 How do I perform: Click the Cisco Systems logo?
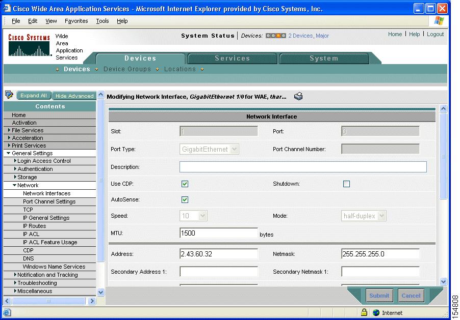[29, 45]
